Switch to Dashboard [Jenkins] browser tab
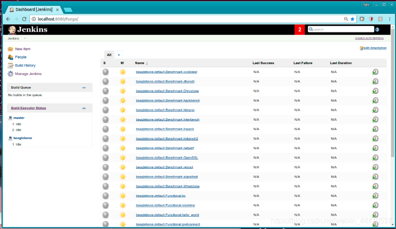Viewport: 396px width, 229px height. click(x=34, y=10)
